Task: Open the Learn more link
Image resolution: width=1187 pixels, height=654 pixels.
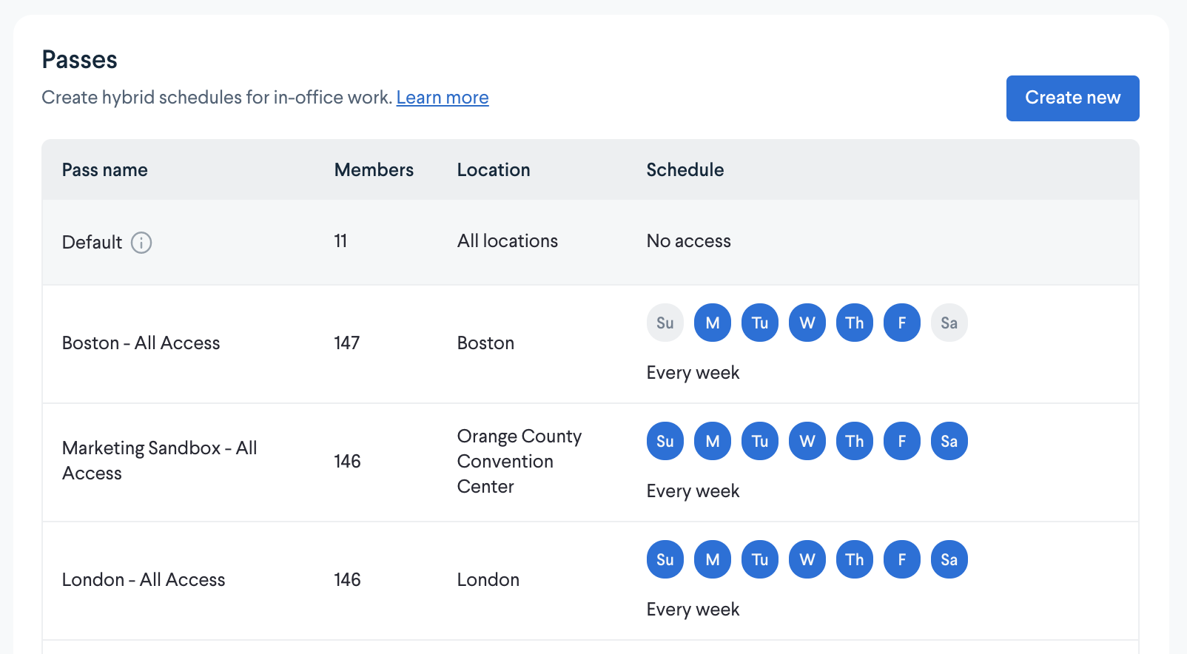Action: [x=443, y=98]
